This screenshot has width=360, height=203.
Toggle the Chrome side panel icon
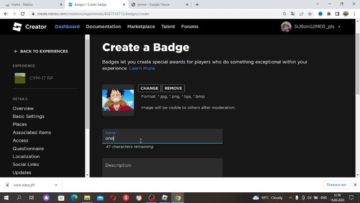337,14
